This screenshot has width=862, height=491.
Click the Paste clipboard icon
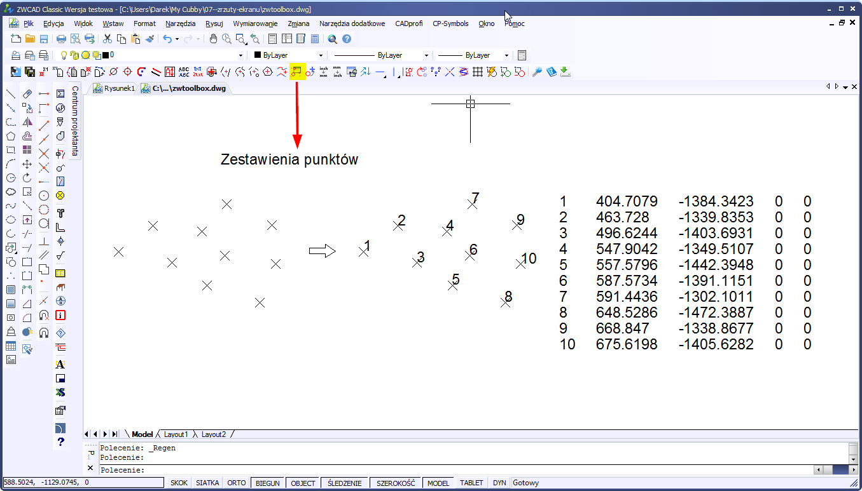tap(136, 39)
